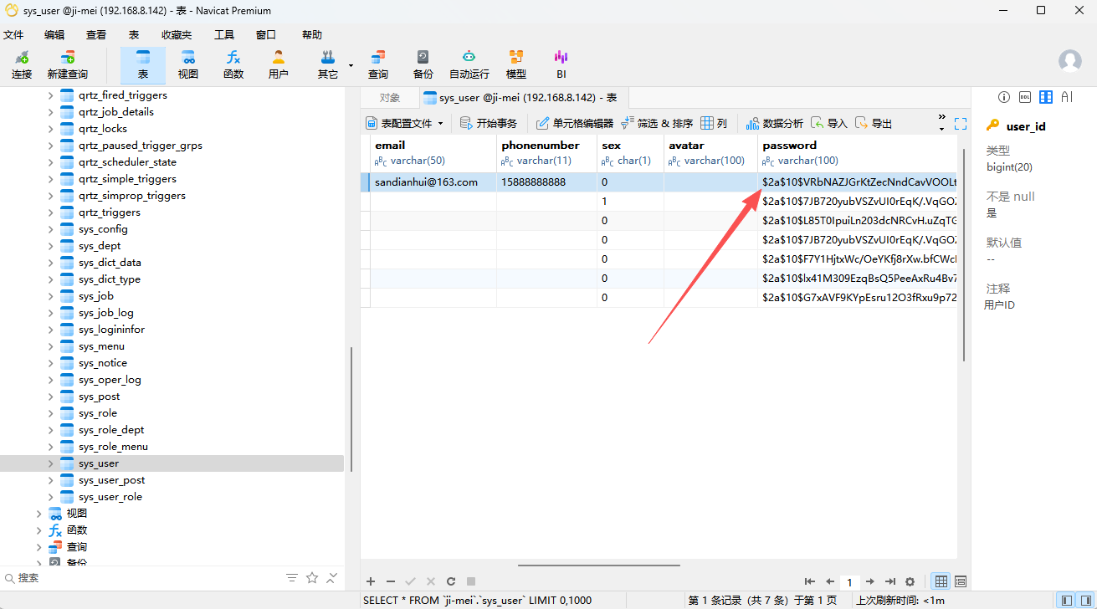Toggle full-screen expand icon in table toolbar
This screenshot has width=1097, height=609.
point(961,123)
